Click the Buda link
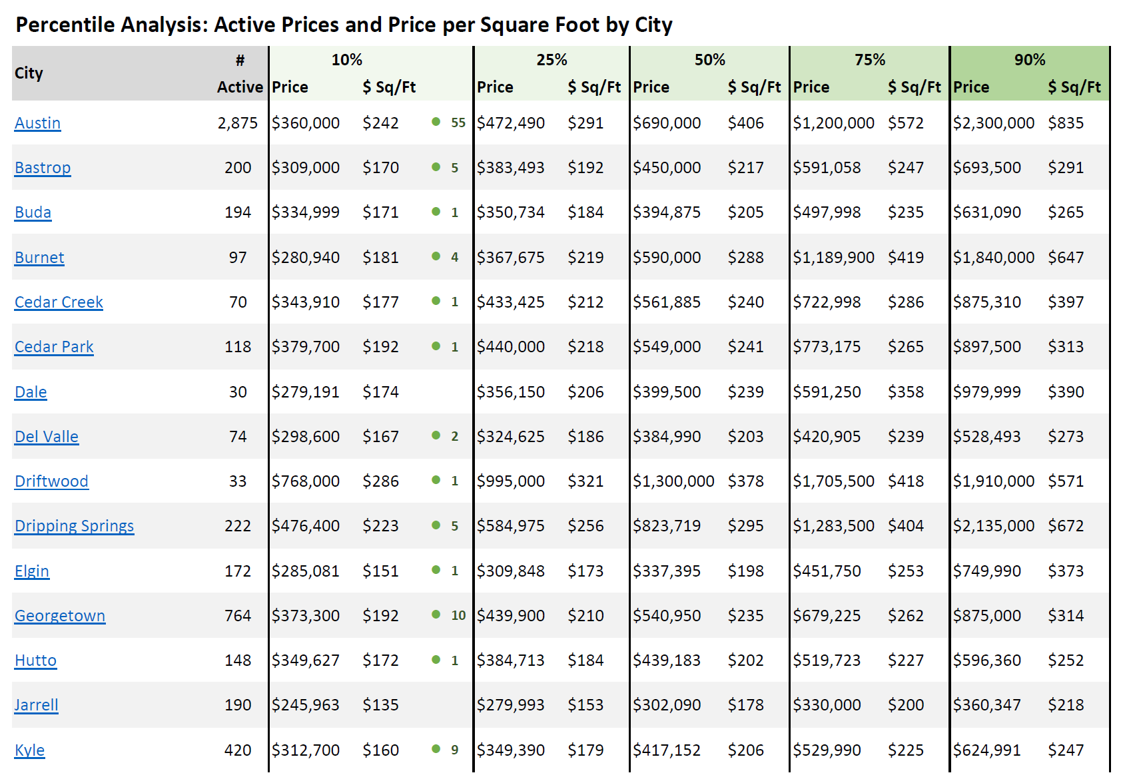1121x783 pixels. 33,212
